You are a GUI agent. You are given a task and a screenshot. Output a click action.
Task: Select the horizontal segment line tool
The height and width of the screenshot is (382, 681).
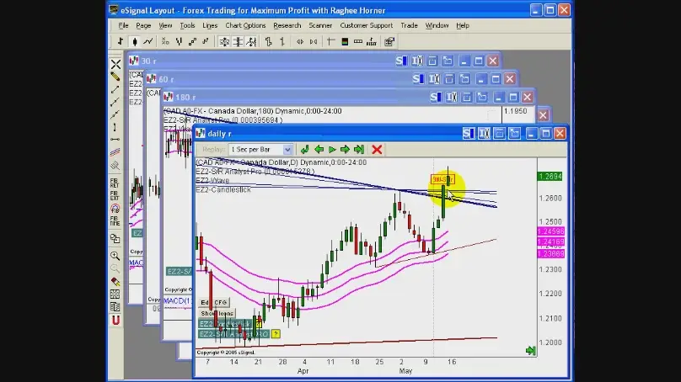coord(115,140)
